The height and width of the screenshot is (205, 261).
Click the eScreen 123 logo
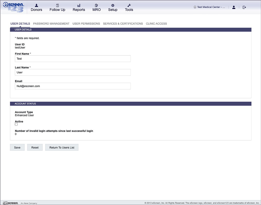click(x=14, y=7)
